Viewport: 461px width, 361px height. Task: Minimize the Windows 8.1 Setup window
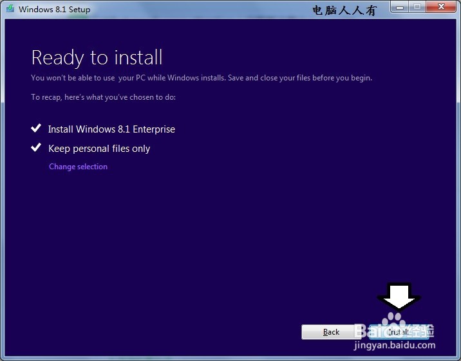click(x=400, y=7)
